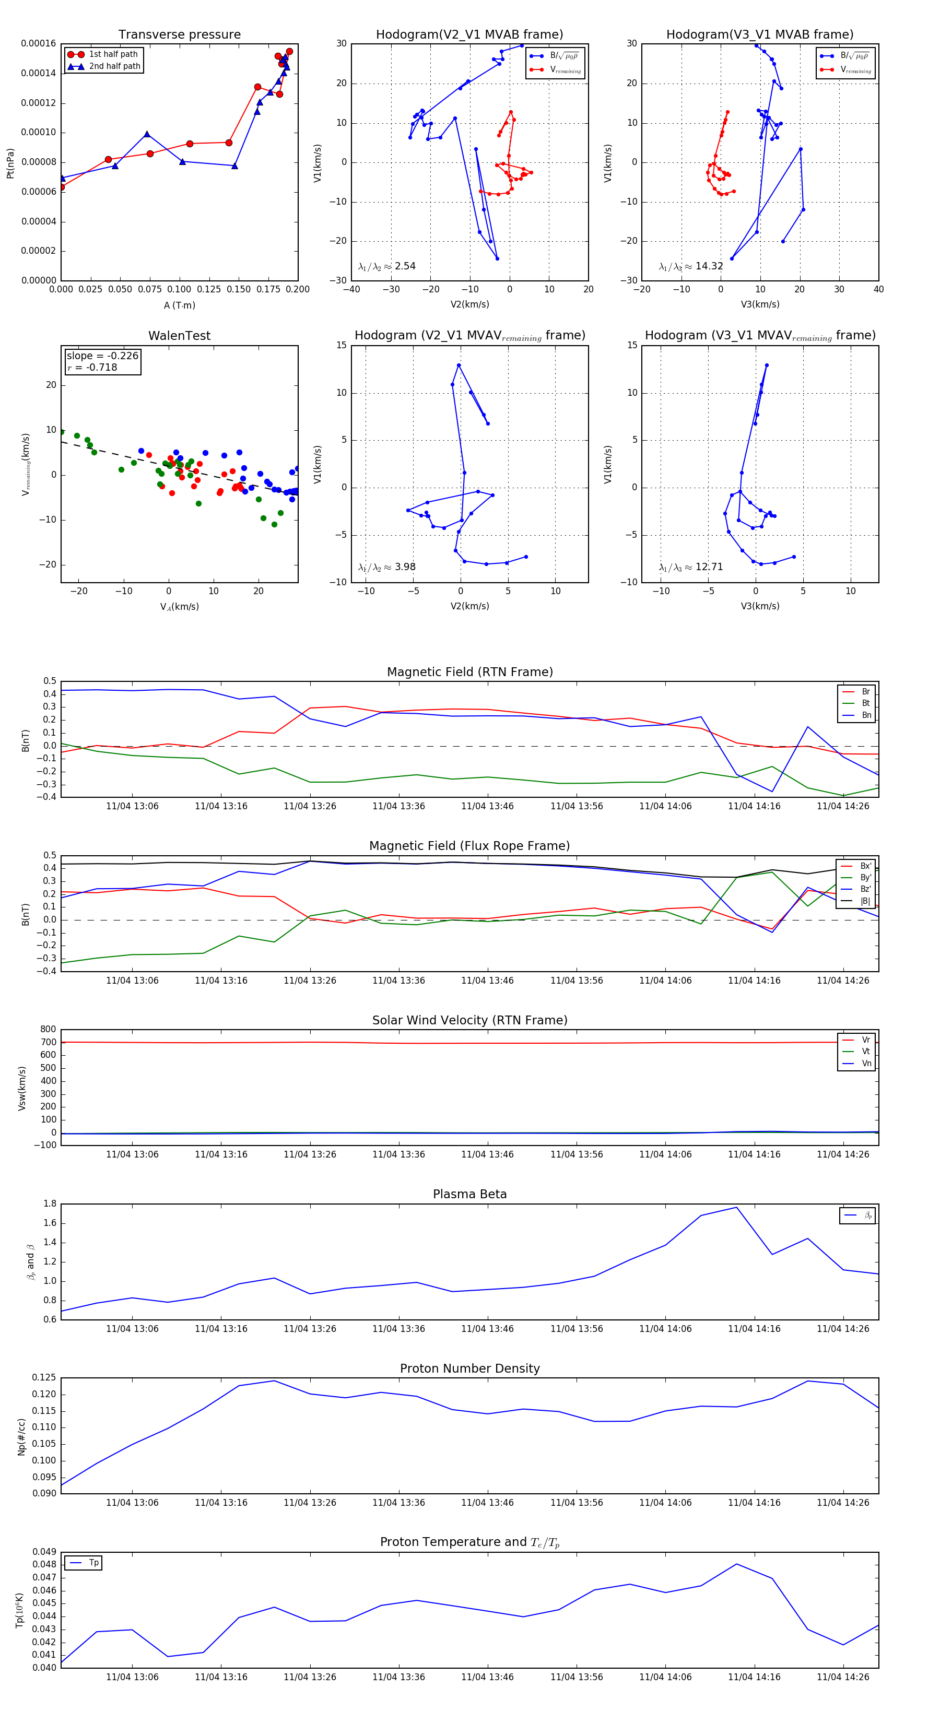Click the βp legend in Plasma Beta plot
This screenshot has width=940, height=1723.
point(857,1215)
